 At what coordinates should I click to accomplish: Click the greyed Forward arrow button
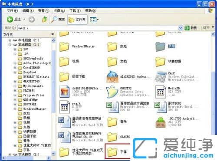[32, 20]
